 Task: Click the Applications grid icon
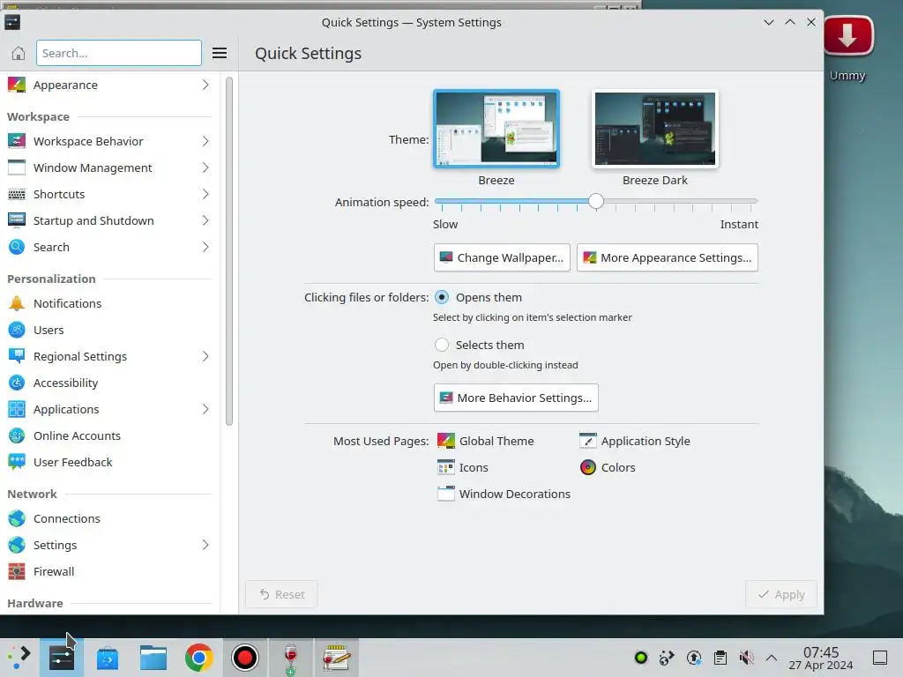tap(17, 409)
